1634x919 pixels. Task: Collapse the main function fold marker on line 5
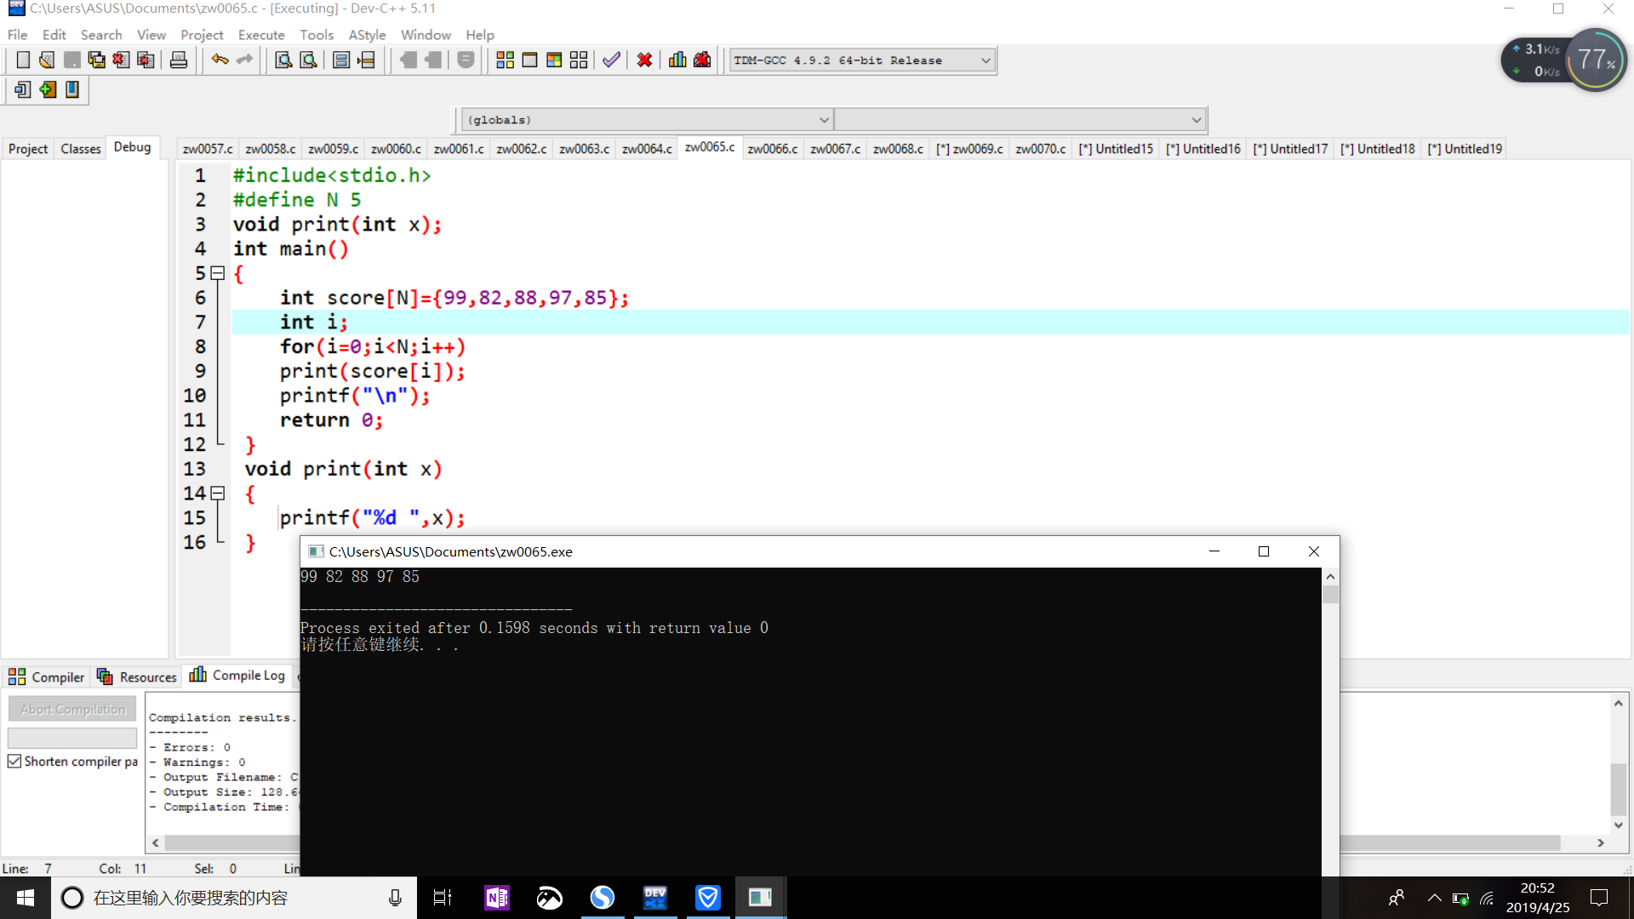click(218, 273)
